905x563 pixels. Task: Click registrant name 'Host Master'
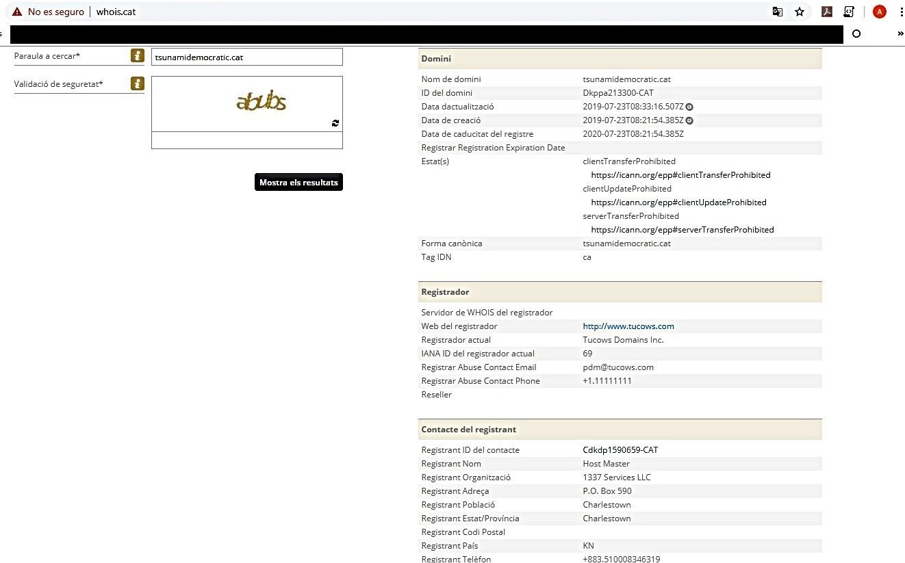[x=606, y=464]
